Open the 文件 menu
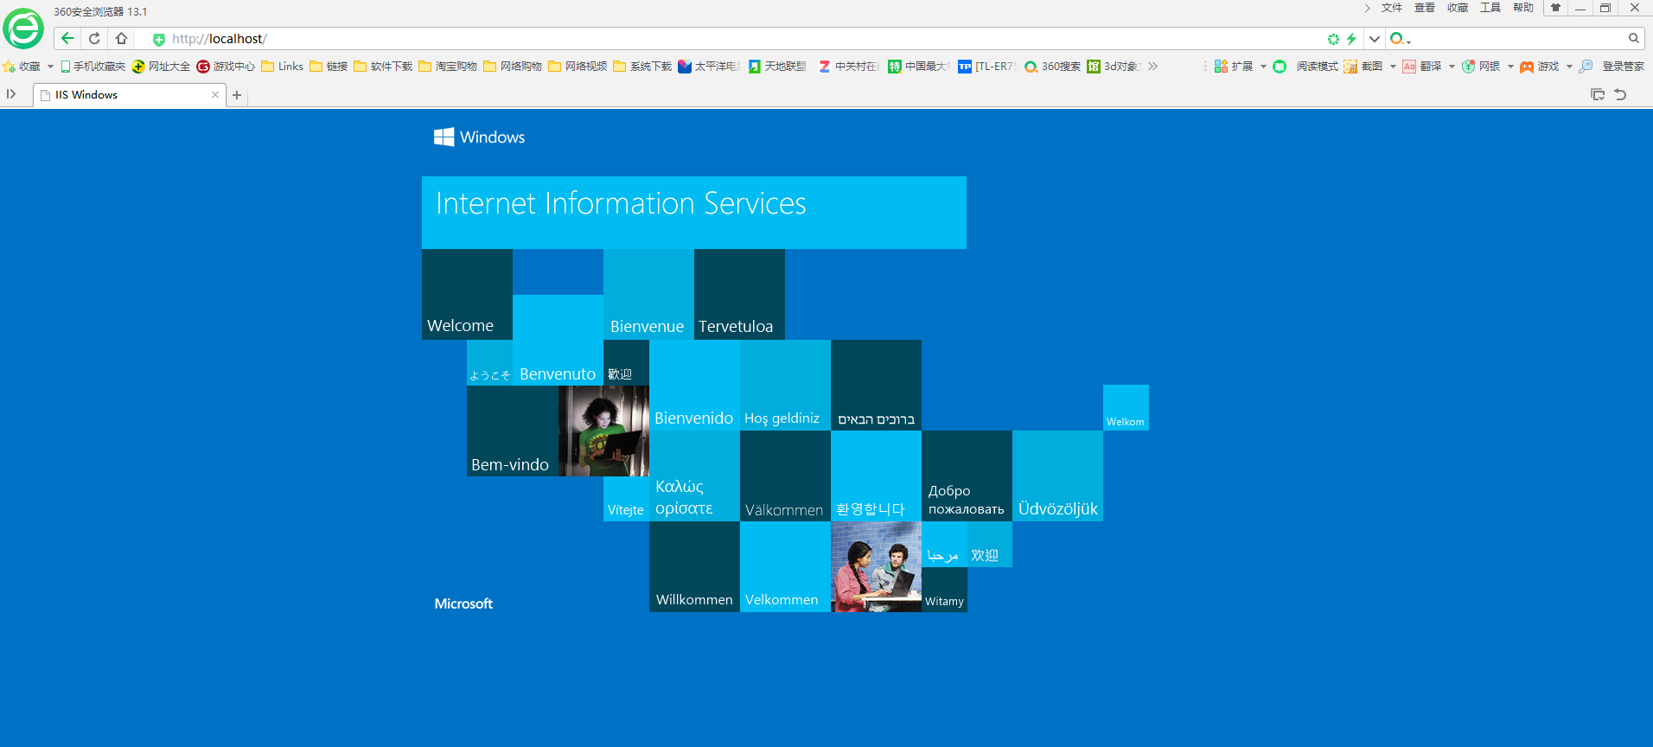1653x747 pixels. pos(1392,8)
